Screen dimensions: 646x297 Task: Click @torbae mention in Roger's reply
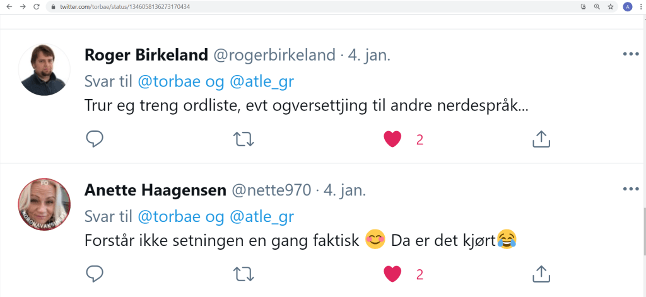pyautogui.click(x=163, y=81)
